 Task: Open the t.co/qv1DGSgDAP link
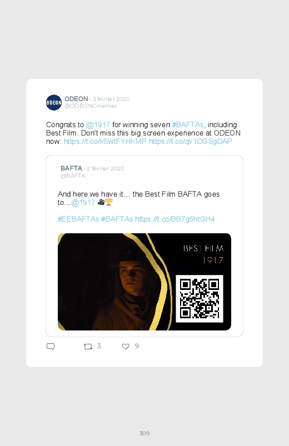coord(190,142)
